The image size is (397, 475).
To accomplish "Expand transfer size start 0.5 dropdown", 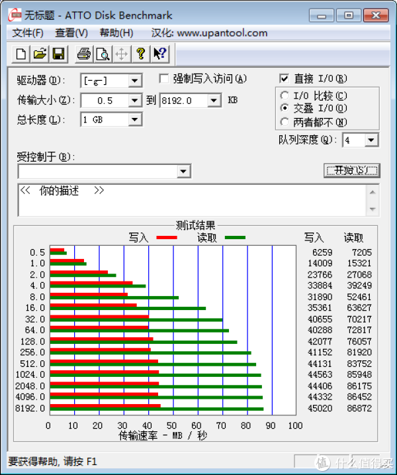I will coord(134,100).
